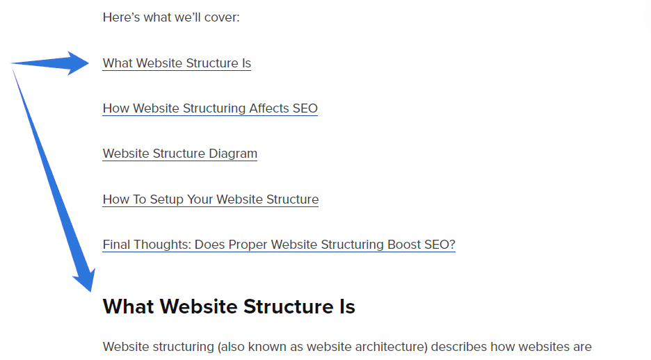Click the blue arrowhead pointing at the bold heading

pos(86,280)
